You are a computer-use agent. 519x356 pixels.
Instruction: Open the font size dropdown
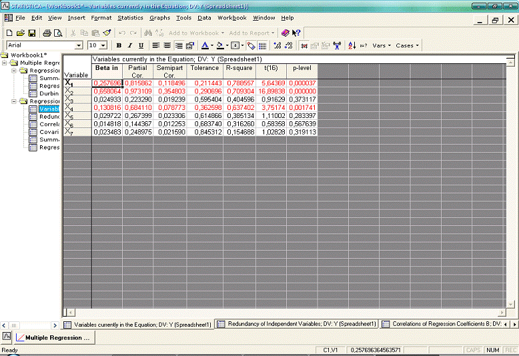[x=103, y=46]
